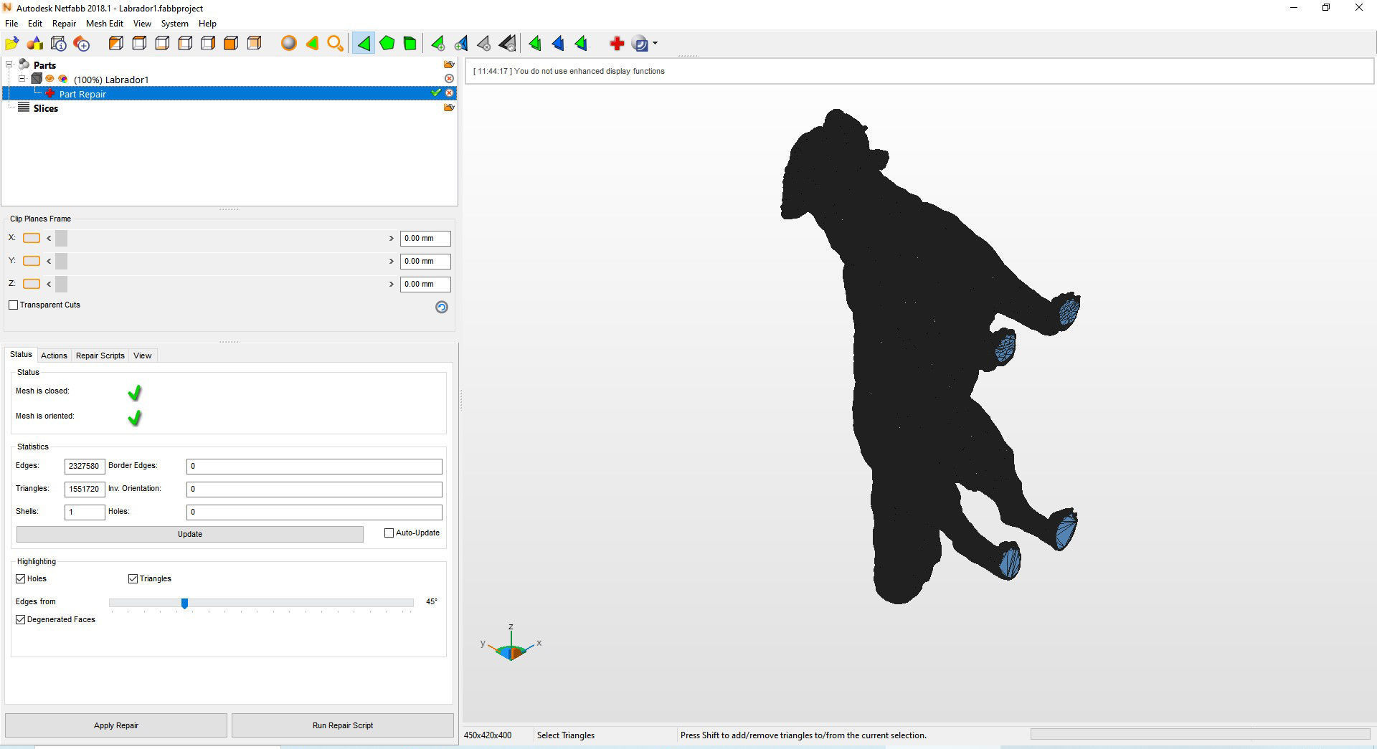Open the System menu

(175, 24)
